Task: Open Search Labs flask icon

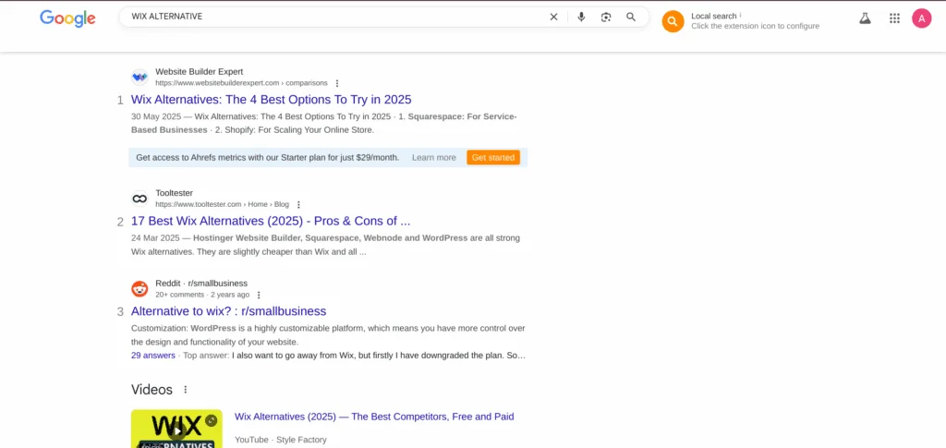Action: pyautogui.click(x=865, y=18)
